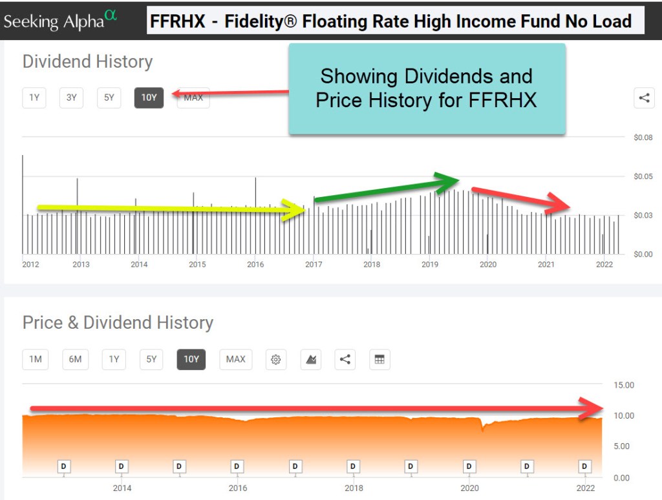Click the D marker above the 2020 label
This screenshot has width=662, height=500.
click(x=469, y=466)
